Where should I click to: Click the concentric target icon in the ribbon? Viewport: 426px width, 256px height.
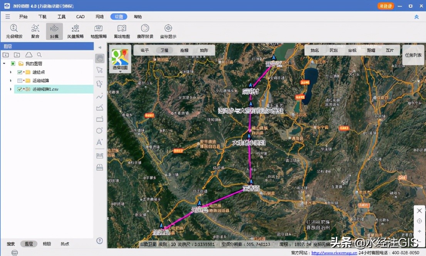pos(168,28)
